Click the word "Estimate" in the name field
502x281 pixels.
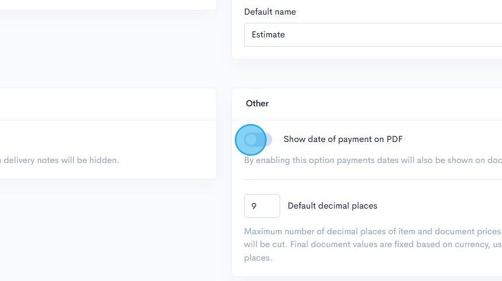click(268, 34)
